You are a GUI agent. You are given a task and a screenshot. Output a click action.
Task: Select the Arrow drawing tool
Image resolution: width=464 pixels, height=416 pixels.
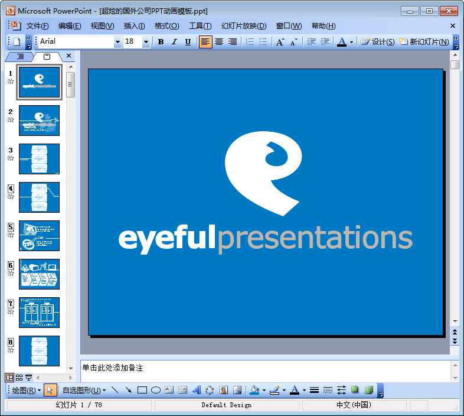[129, 390]
